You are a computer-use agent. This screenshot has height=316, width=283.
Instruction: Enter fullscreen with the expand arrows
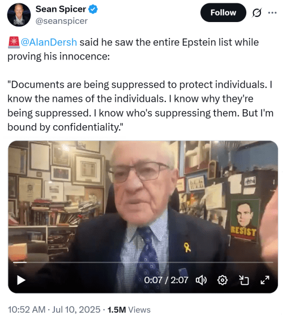265,280
